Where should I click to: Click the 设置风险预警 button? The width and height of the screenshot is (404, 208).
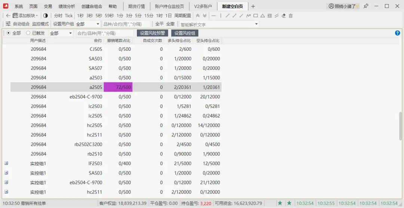153,33
